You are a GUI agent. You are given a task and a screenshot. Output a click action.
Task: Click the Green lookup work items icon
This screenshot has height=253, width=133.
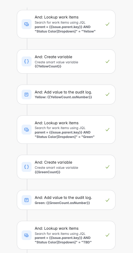pyautogui.click(x=26, y=129)
